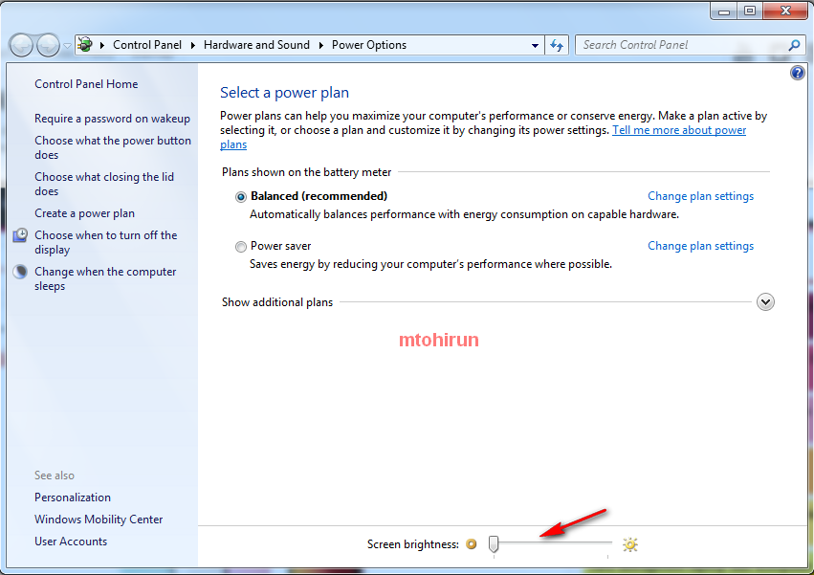Change plan settings for Balanced plan
Viewport: 814px width, 575px height.
(700, 196)
